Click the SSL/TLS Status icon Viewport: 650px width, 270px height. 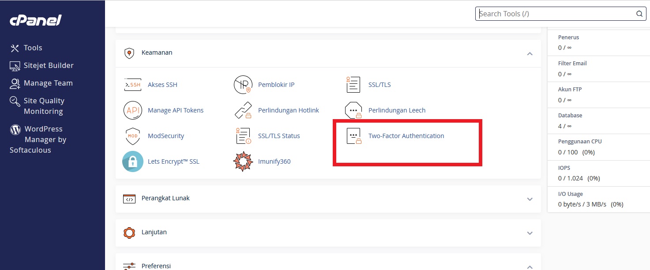[x=243, y=136]
